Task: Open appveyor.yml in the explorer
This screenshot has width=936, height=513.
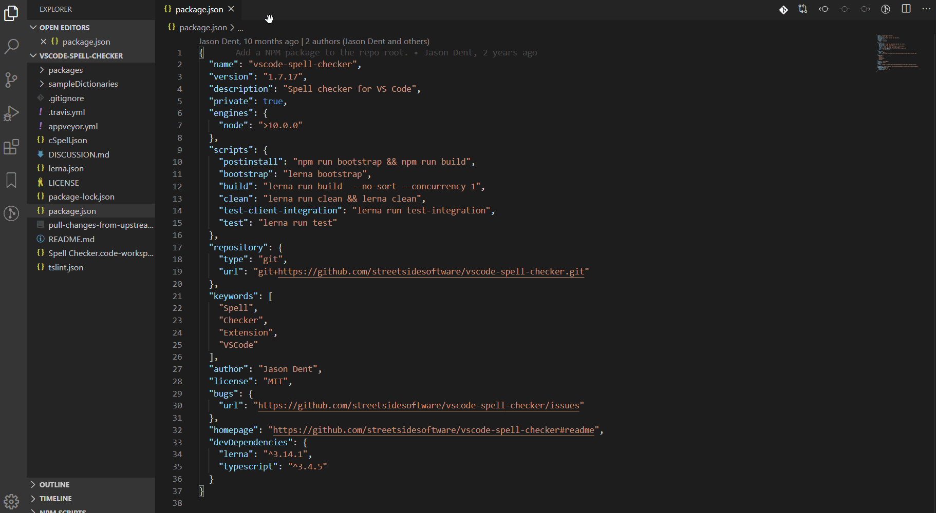Action: point(91,126)
